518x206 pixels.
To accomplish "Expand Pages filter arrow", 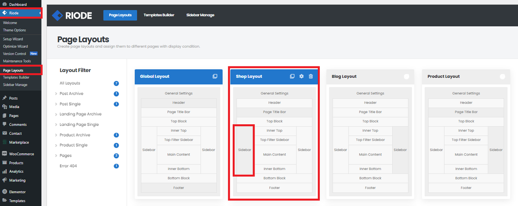I will click(x=56, y=156).
